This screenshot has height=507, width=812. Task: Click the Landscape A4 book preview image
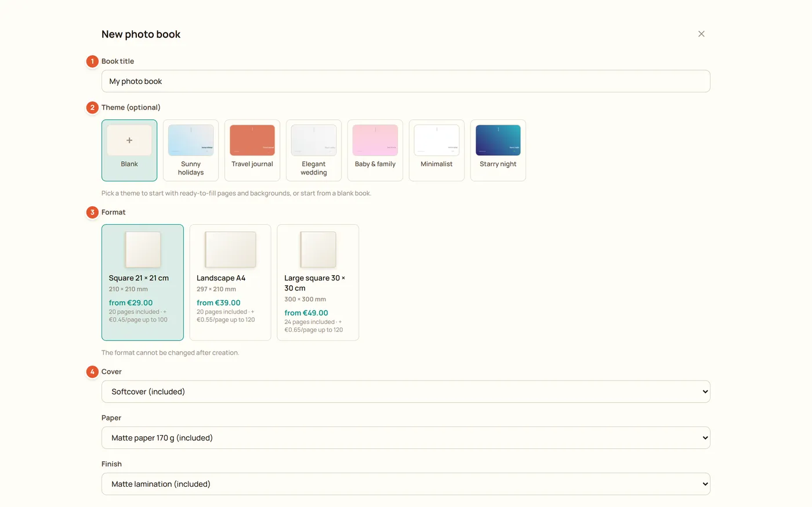pos(230,249)
